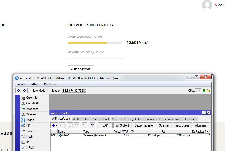Sort by the Rx column header

pos(176,132)
